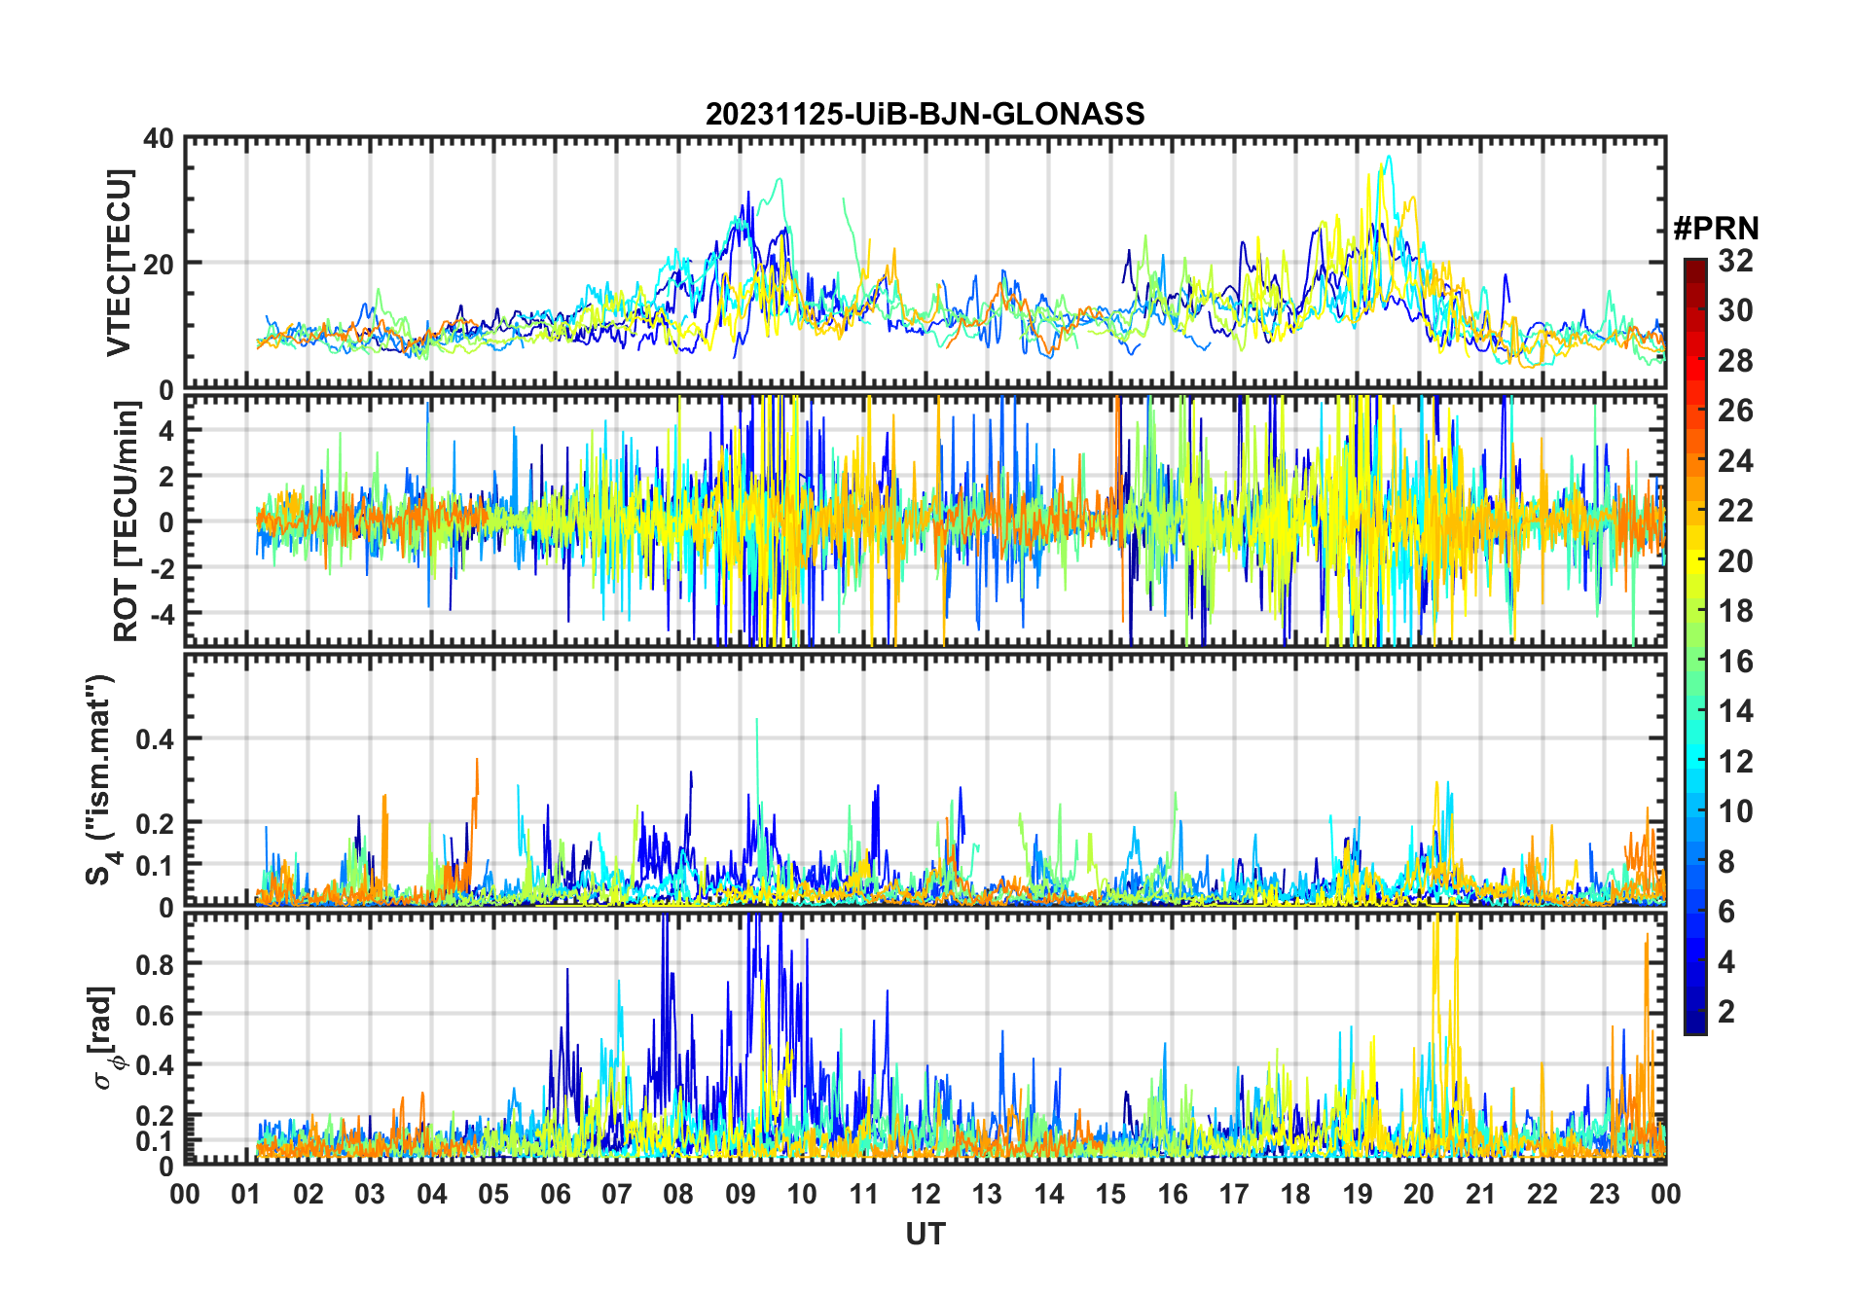The width and height of the screenshot is (1851, 1294).
Task: Select UT hour label "21" on x-axis
Action: click(x=1480, y=1194)
